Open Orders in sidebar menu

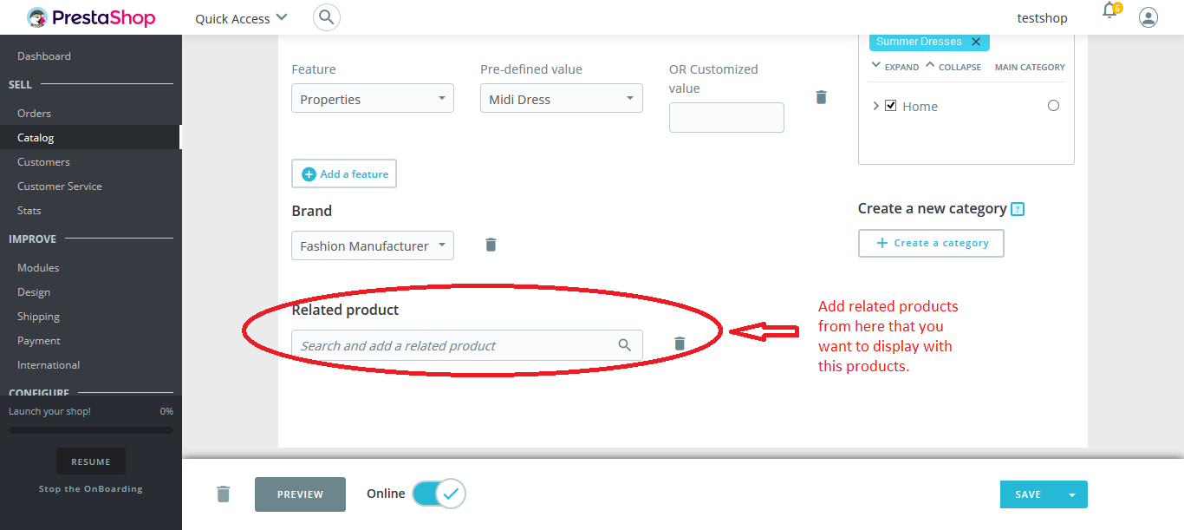(34, 114)
